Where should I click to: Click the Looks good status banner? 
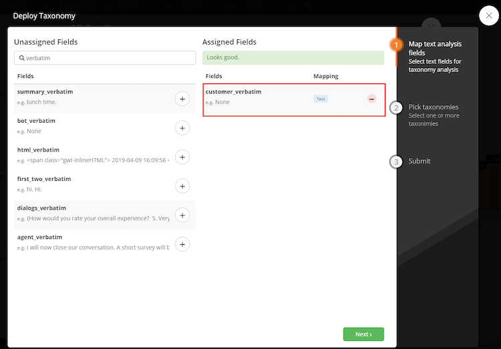click(293, 57)
